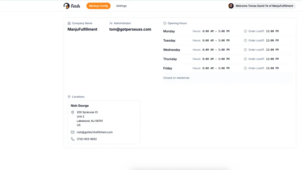Screen dimensions: 302x170
Task: Click the Thursday order cutoff clock icon
Action: (x=245, y=59)
